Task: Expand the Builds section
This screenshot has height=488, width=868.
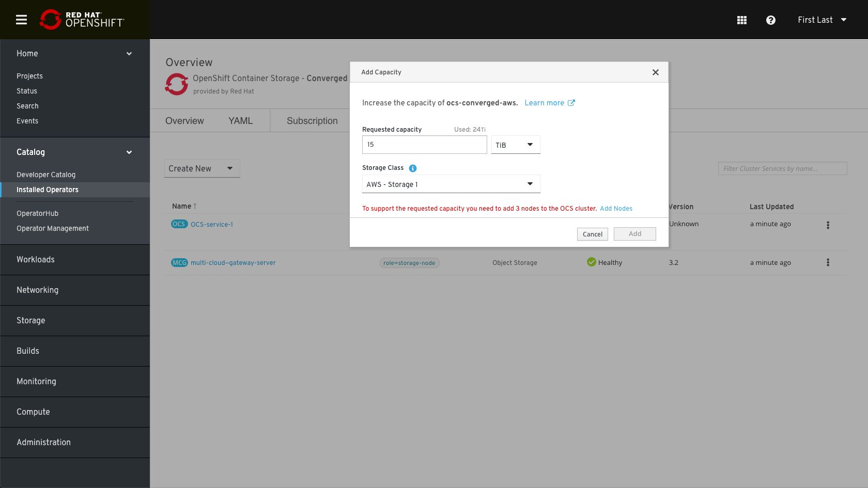Action: click(x=75, y=351)
